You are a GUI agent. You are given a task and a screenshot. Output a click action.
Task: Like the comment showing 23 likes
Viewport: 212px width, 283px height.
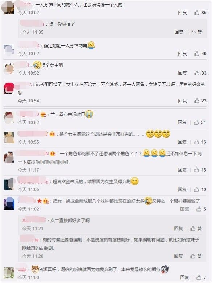pyautogui.click(x=200, y=101)
